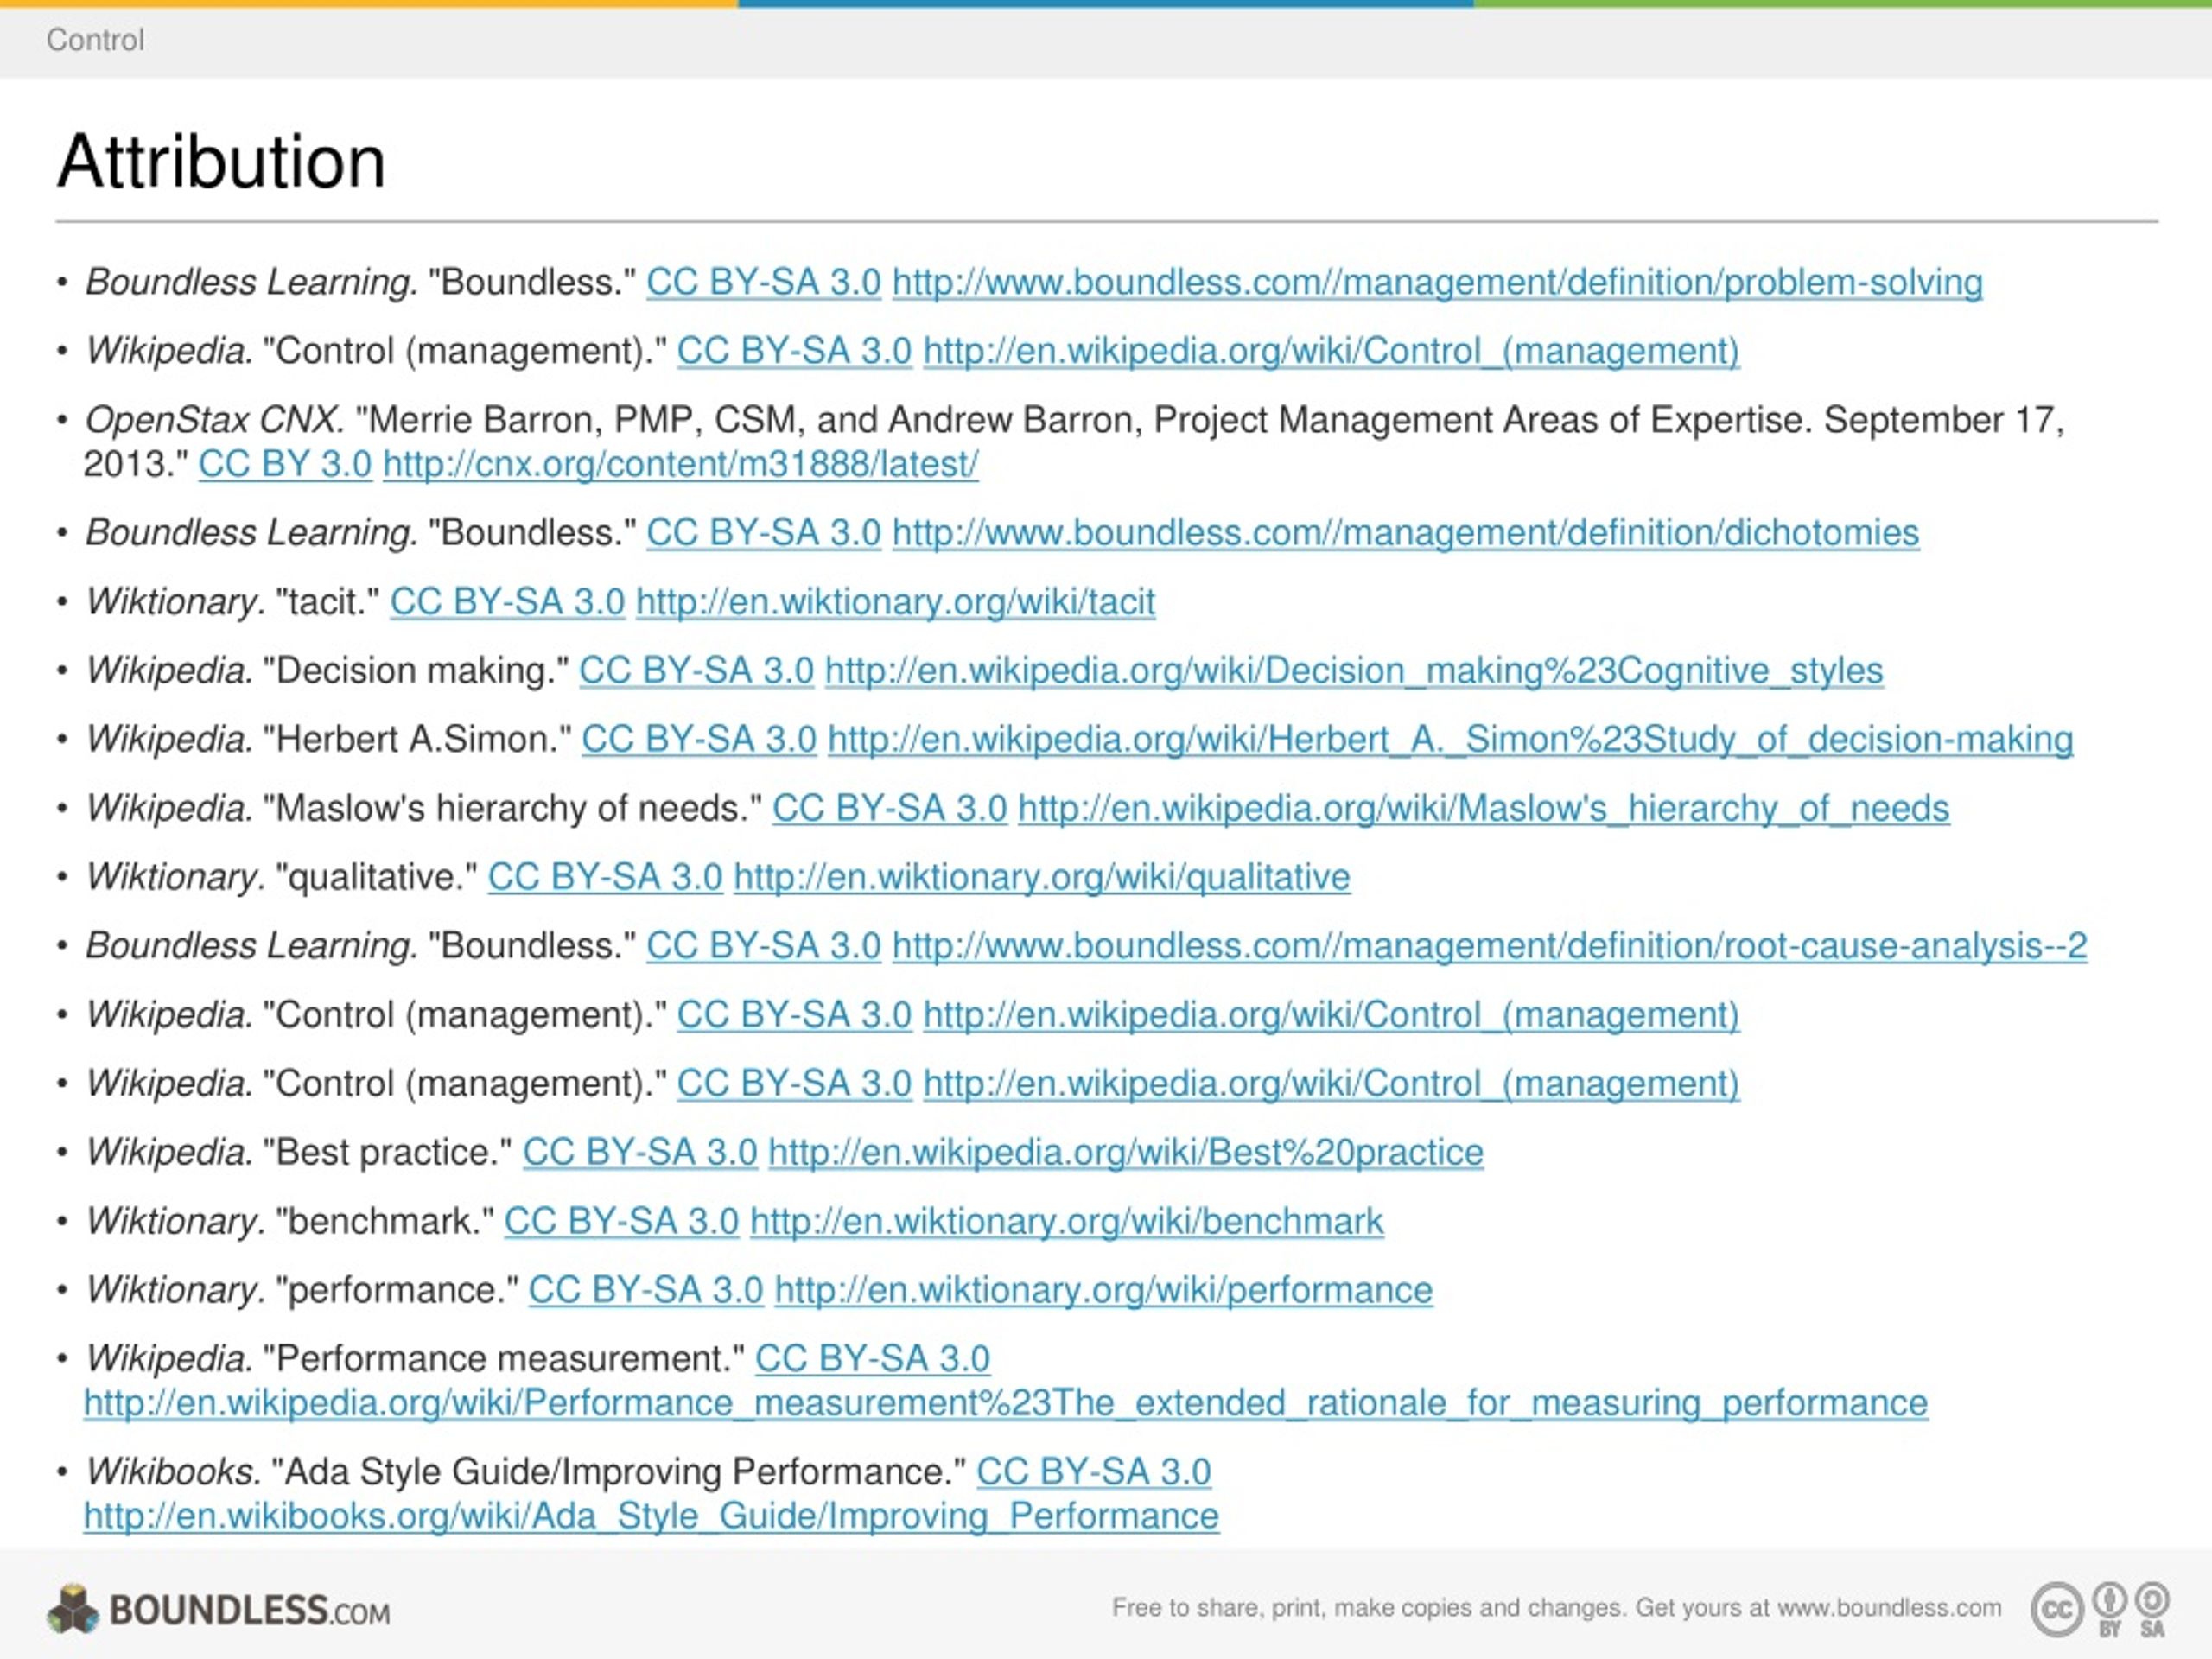
Task: Click the quoted word "qualitative."
Action: (375, 877)
